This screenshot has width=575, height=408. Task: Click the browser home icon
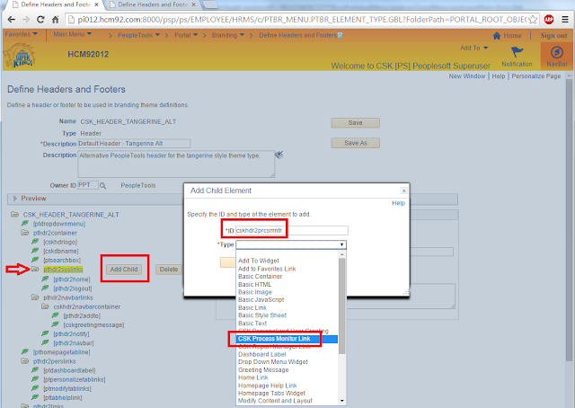pyautogui.click(x=55, y=20)
